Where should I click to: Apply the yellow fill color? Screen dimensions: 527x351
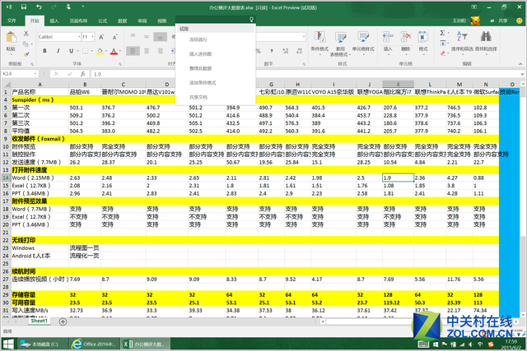tap(100, 51)
